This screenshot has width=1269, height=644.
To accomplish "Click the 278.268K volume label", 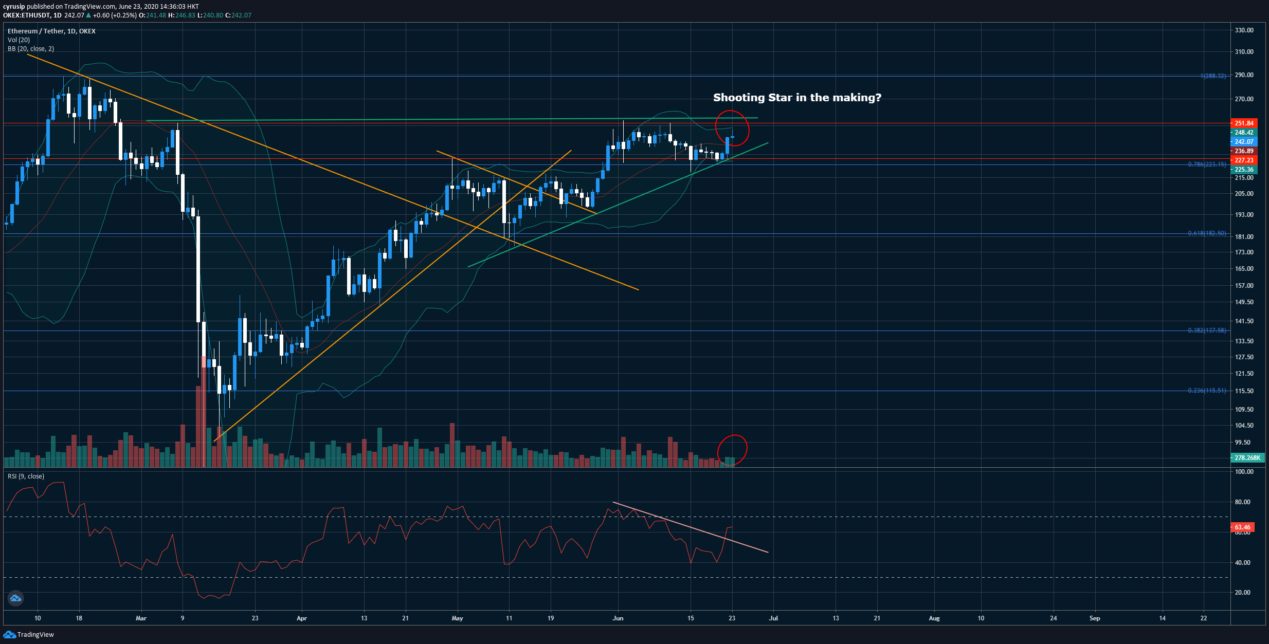I will point(1247,457).
